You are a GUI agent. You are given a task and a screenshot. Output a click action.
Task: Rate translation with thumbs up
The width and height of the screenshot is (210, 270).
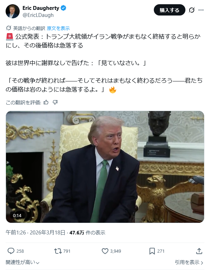click(x=46, y=103)
